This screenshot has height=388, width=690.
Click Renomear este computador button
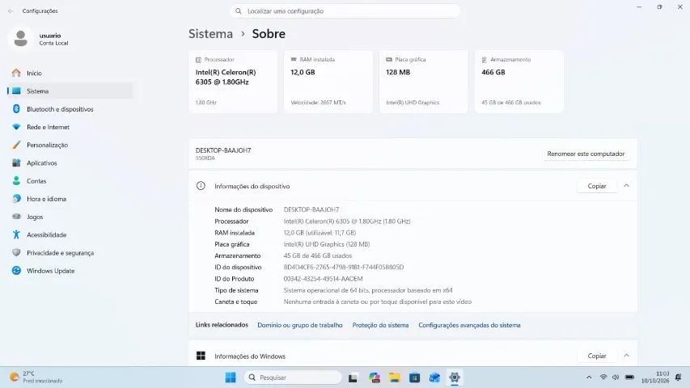pos(586,154)
